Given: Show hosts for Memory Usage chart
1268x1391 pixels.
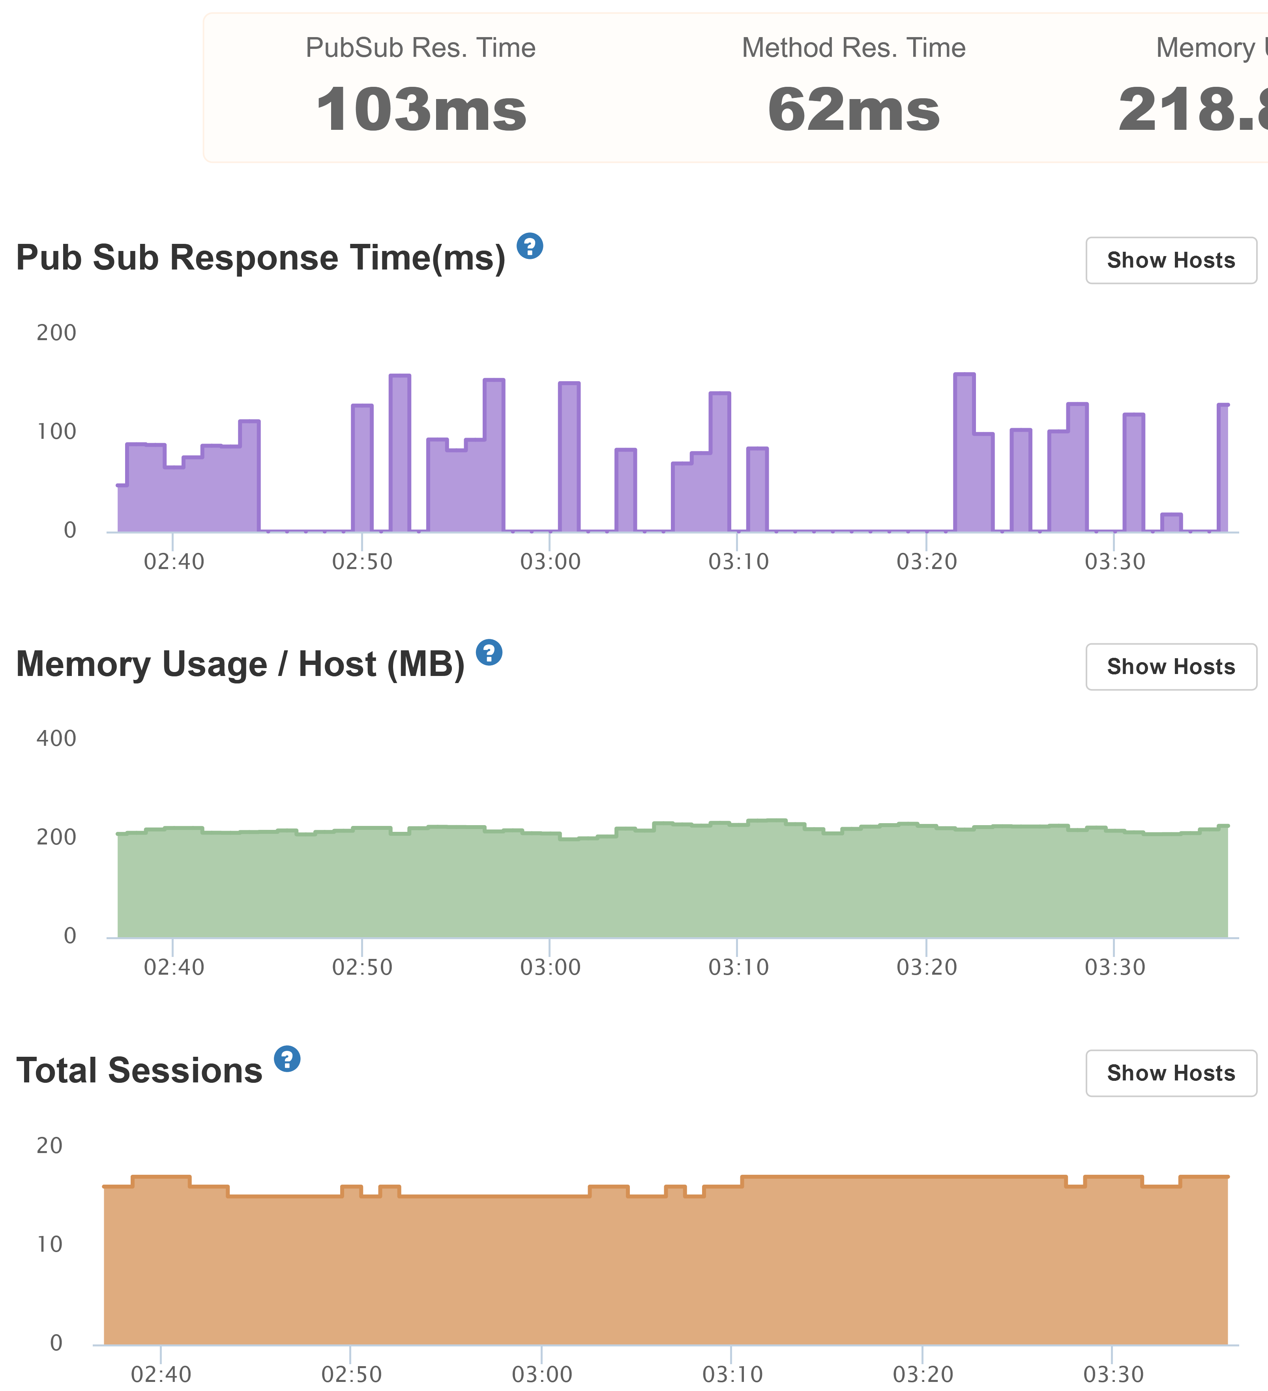Looking at the screenshot, I should click(1171, 666).
